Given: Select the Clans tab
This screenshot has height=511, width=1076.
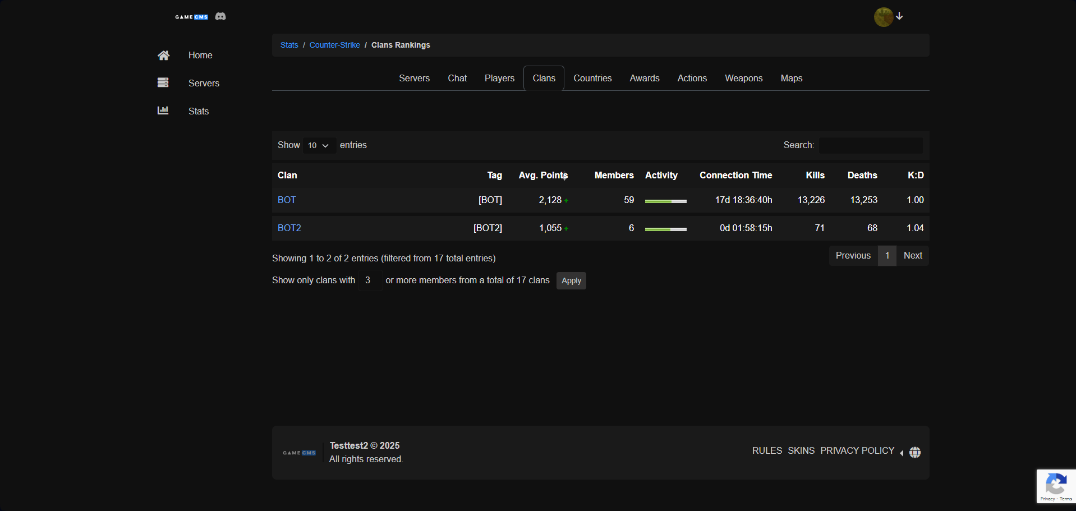Looking at the screenshot, I should click(544, 78).
